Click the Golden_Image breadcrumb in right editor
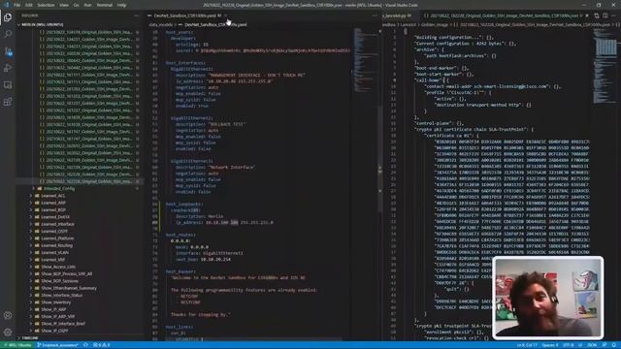The image size is (621, 349). 436,24
